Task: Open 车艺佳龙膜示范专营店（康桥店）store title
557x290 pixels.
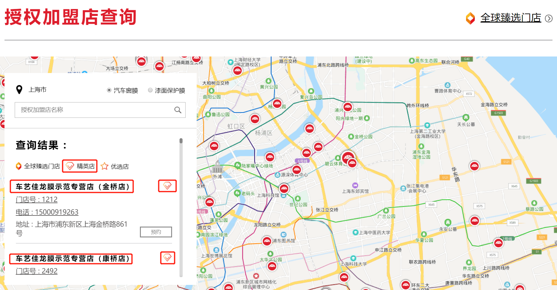Action: click(71, 258)
